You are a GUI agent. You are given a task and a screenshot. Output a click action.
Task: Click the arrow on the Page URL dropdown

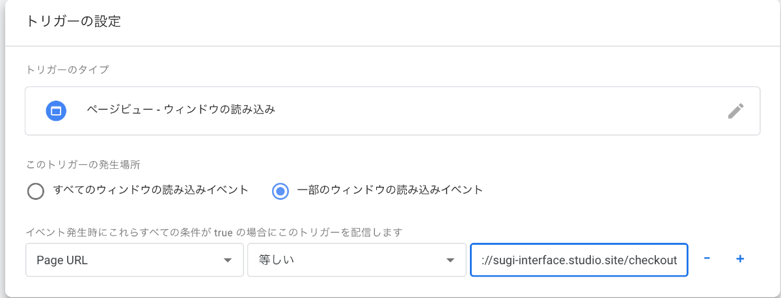[227, 260]
